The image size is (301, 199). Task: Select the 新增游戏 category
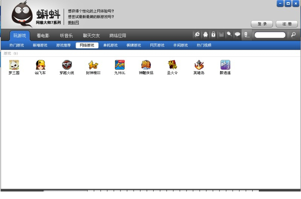[40, 45]
